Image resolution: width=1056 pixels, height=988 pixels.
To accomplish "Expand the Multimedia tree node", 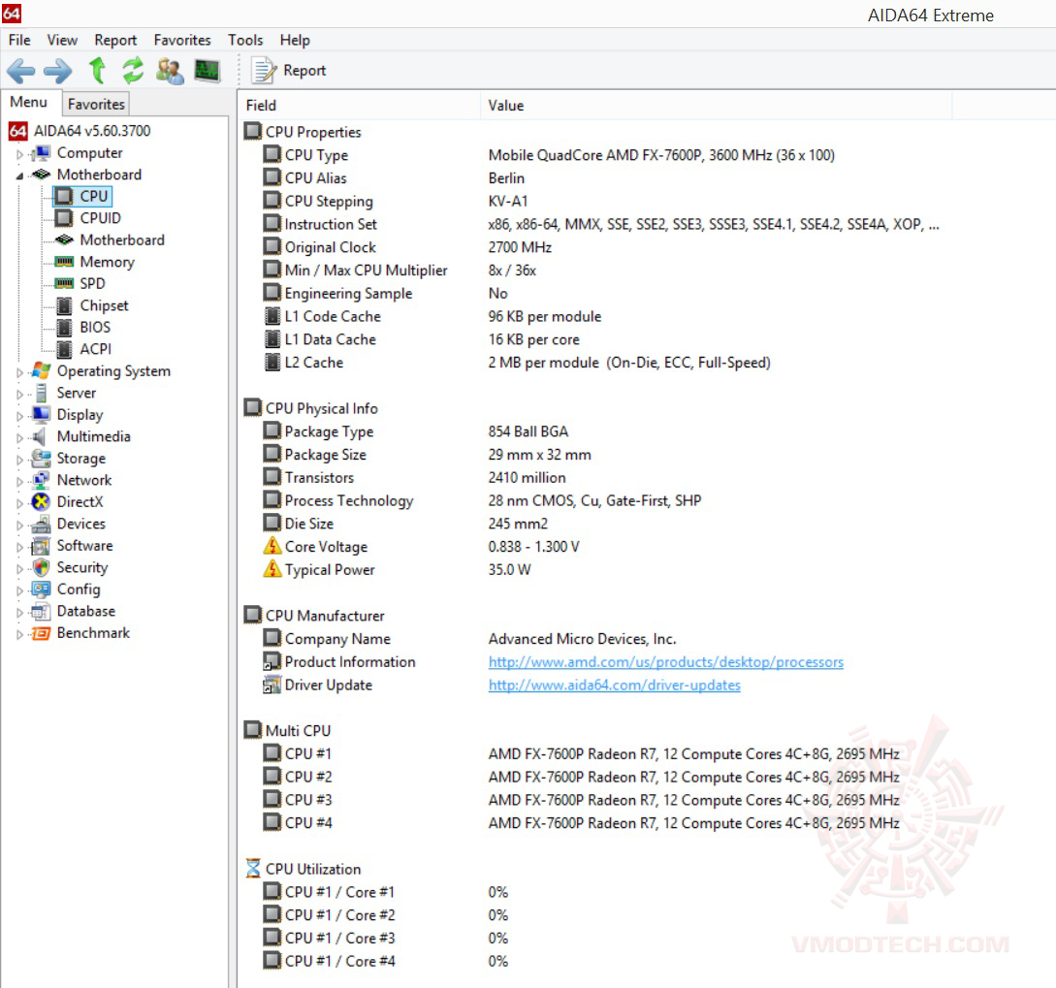I will pos(19,437).
